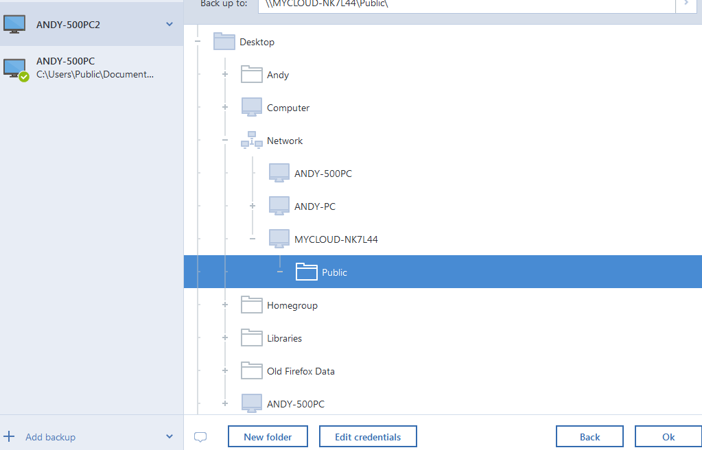Click the MYCLOUD-NK7L44 device icon

click(x=279, y=239)
